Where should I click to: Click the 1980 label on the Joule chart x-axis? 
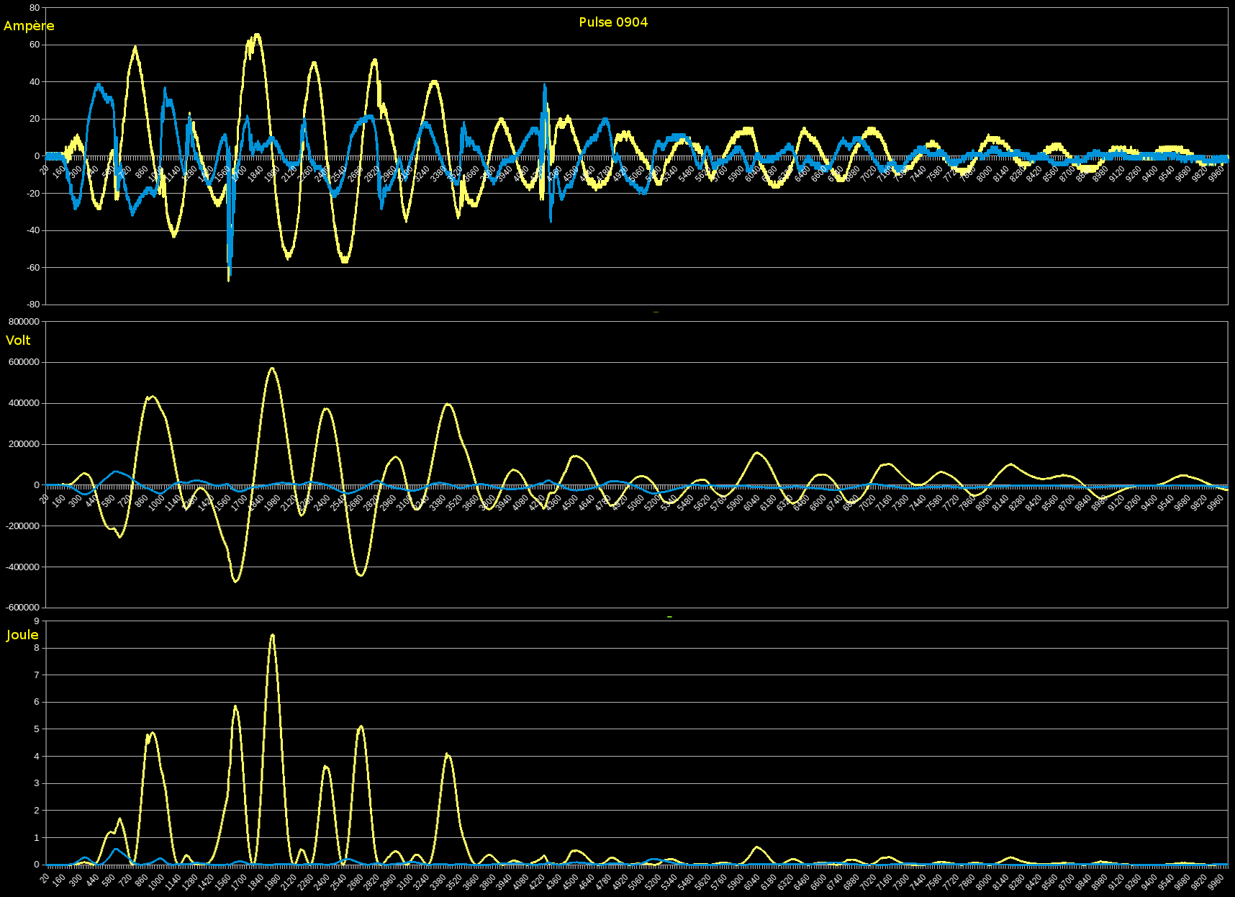click(x=272, y=882)
